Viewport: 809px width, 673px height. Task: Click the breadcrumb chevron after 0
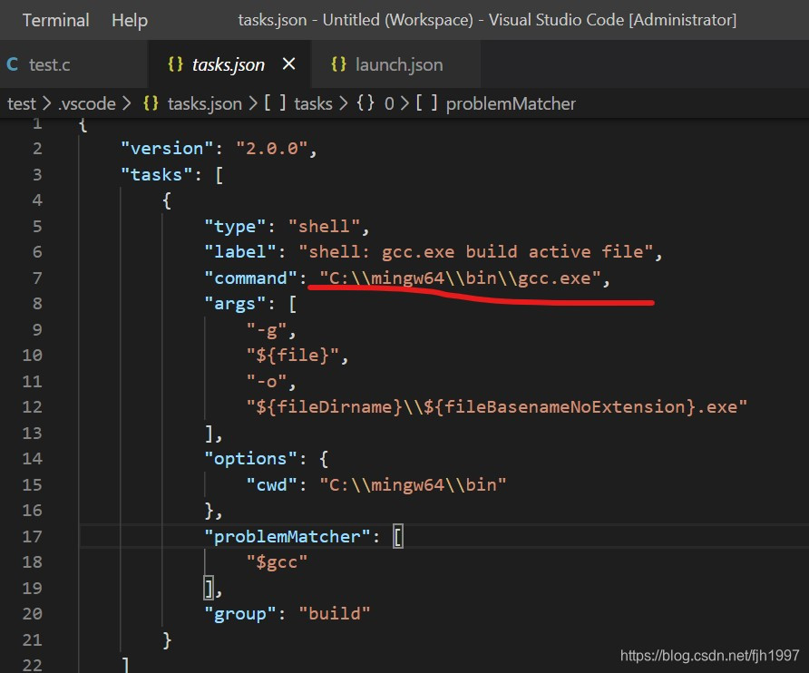[x=405, y=103]
